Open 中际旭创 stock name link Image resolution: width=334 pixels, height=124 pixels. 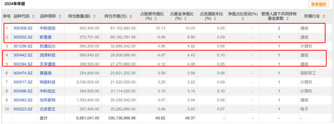[48, 28]
